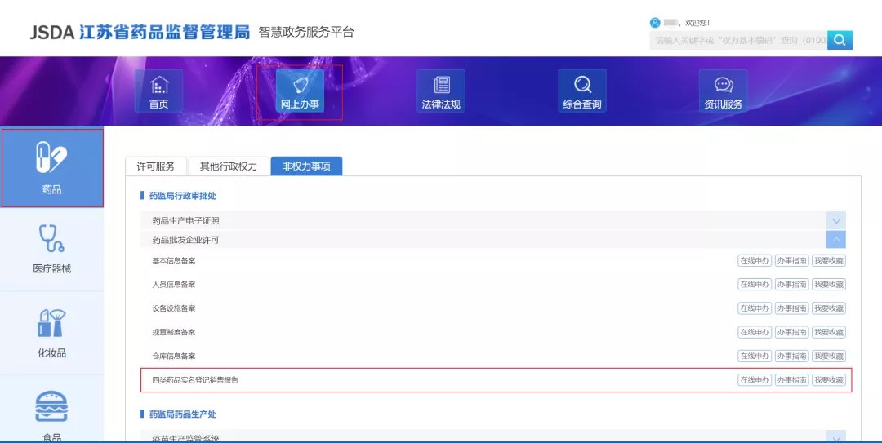Screen dimensions: 882x443
Task: Click 我要收藏 for 仓库信息备案
Action: click(x=829, y=356)
